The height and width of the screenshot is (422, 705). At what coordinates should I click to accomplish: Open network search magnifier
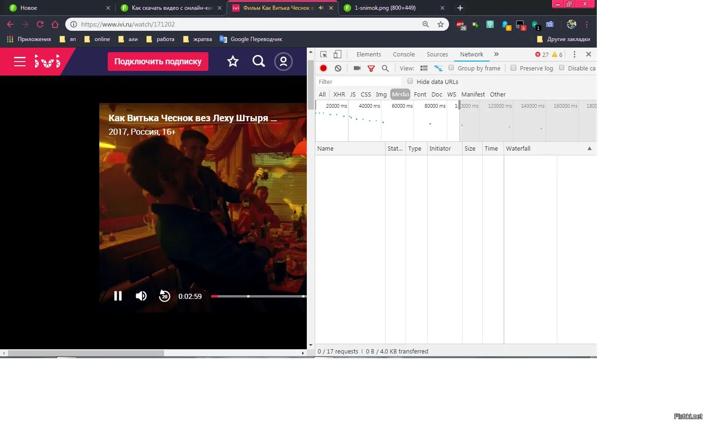point(385,68)
